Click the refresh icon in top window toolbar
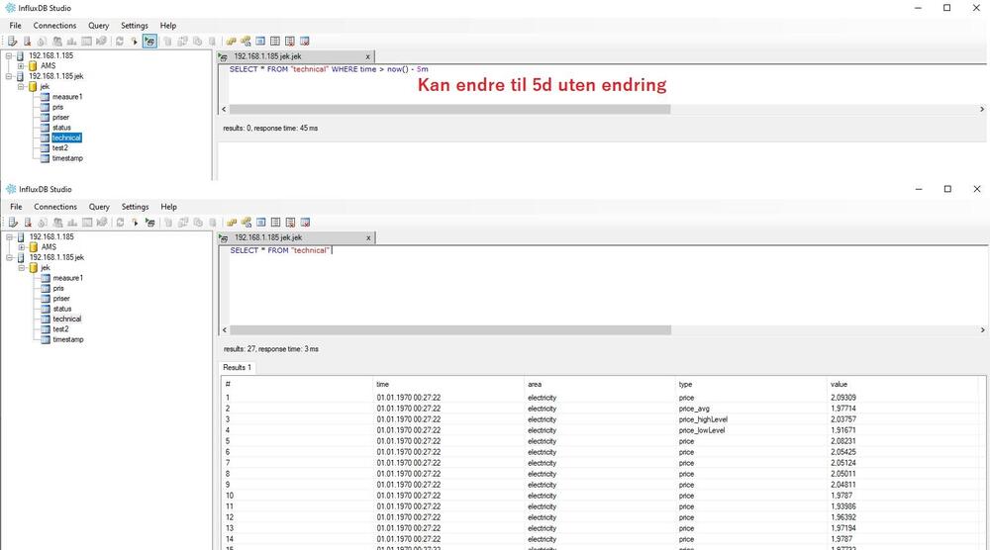Viewport: 990px width, 550px height. tap(120, 41)
